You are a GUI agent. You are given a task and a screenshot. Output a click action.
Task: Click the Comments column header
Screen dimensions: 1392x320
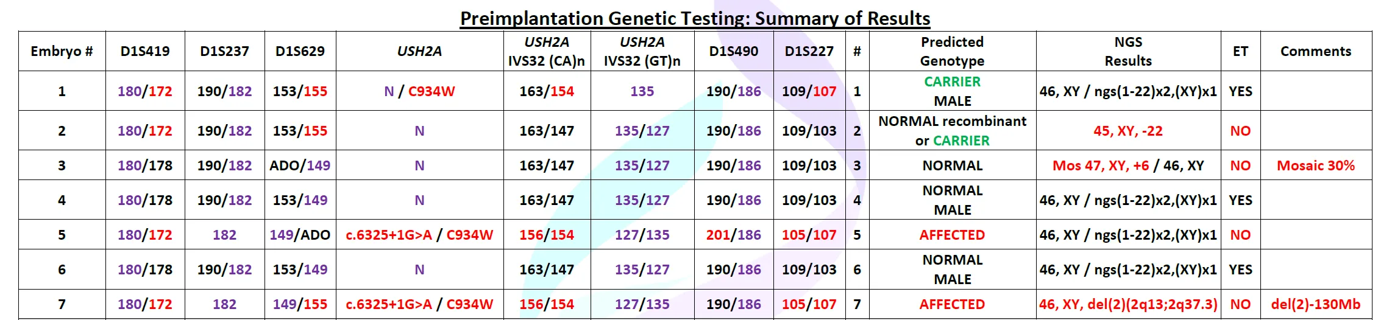[1316, 51]
